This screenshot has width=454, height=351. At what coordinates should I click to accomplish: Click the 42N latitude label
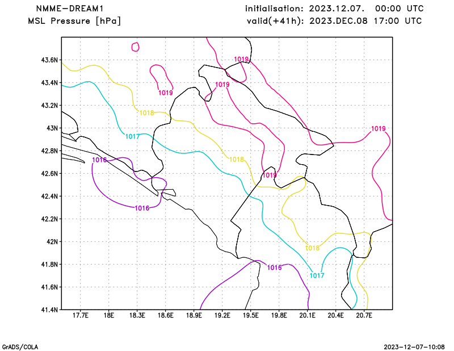52,242
